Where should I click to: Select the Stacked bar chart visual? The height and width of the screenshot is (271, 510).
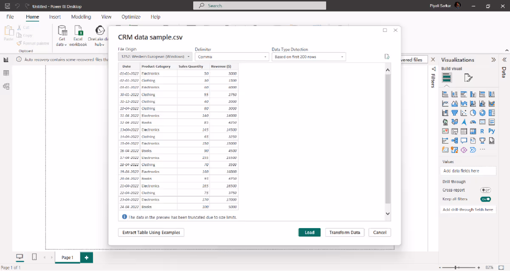click(x=445, y=94)
